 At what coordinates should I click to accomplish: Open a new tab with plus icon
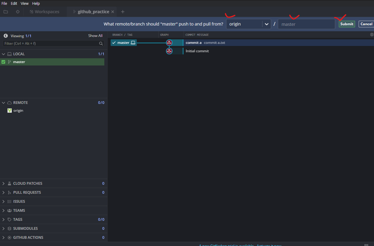pos(123,12)
